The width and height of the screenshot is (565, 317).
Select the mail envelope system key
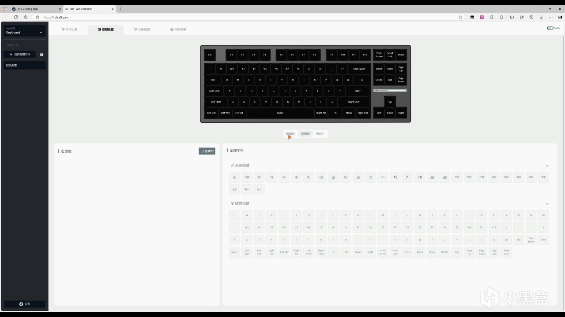tap(321, 177)
